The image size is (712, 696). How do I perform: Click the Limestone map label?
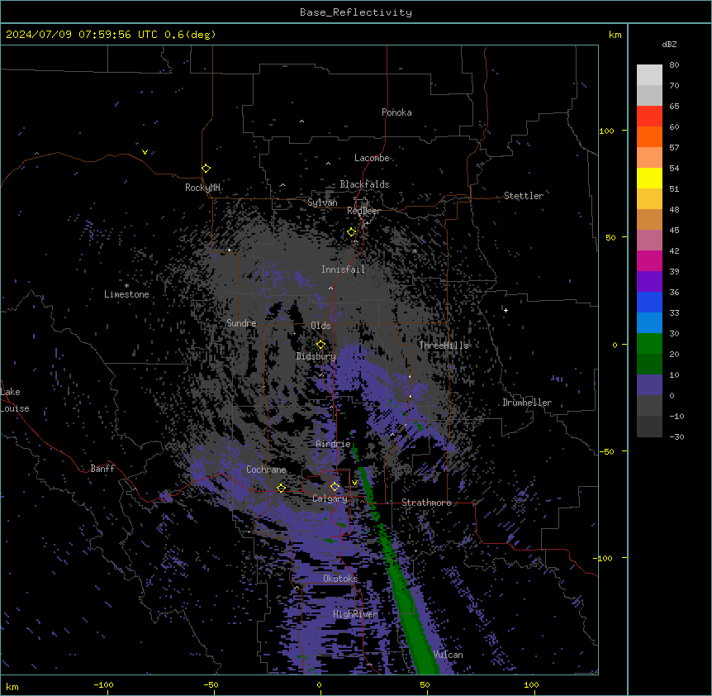pos(126,294)
